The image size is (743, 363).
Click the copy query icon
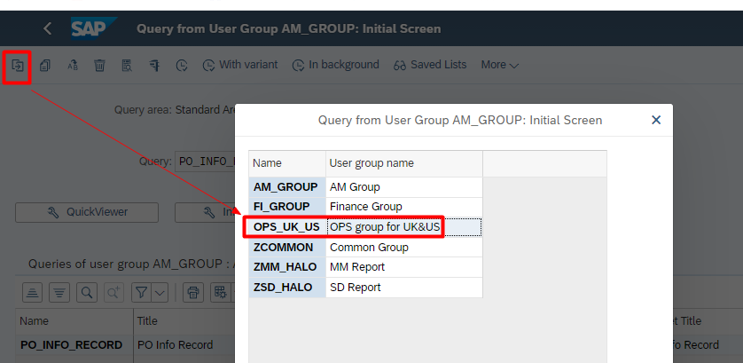(45, 65)
